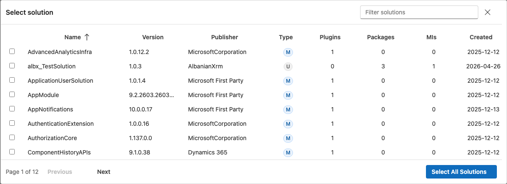Select the ApplicationUserSolution checkbox
This screenshot has width=507, height=184.
coord(12,80)
